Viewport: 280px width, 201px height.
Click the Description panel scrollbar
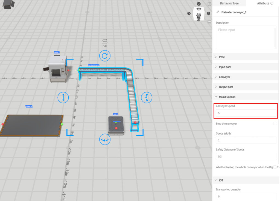click(275, 37)
